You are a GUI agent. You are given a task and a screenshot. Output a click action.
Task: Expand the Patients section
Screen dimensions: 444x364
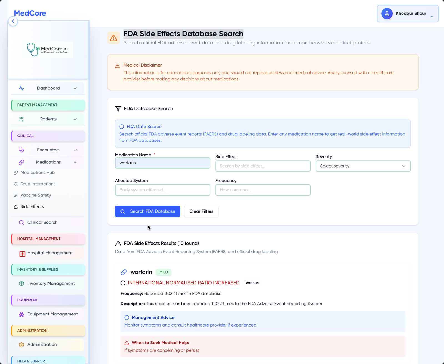tap(75, 119)
